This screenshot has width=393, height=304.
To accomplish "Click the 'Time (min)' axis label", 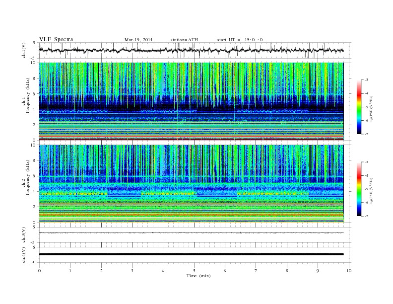I will (198, 276).
